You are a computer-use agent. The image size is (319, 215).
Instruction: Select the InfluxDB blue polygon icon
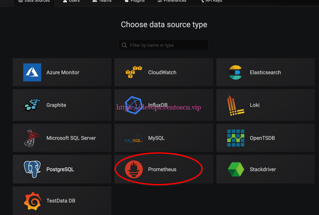click(x=134, y=105)
